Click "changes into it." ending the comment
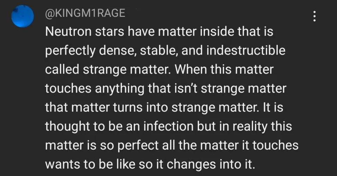The width and height of the screenshot is (337, 176). tap(211, 165)
